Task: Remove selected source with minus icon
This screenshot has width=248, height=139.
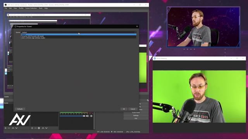Action: [35, 128]
